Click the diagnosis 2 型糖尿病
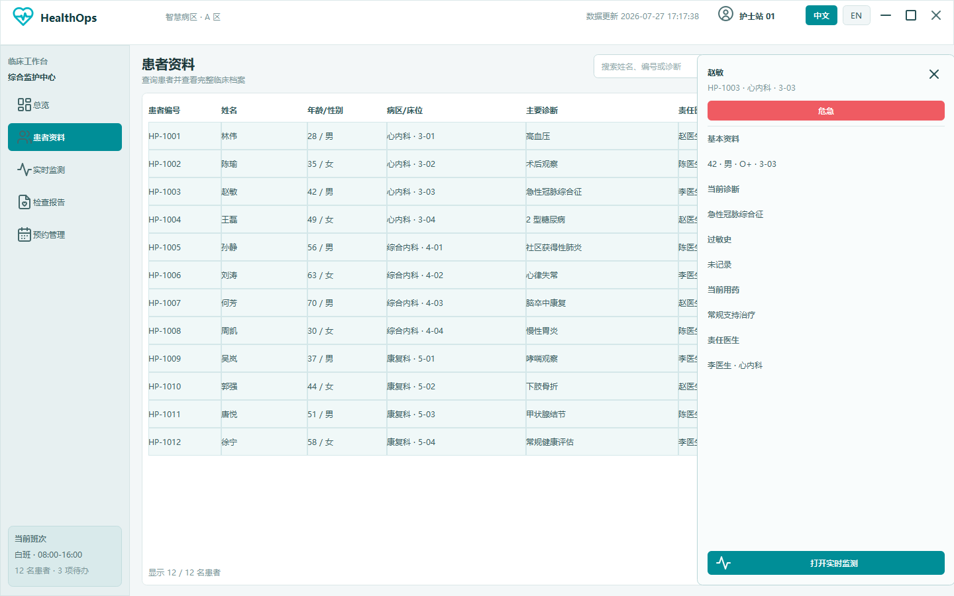954x596 pixels. tap(546, 219)
